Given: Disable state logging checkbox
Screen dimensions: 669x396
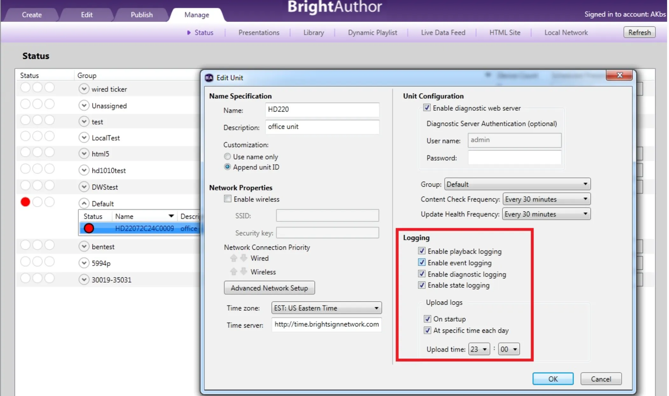Looking at the screenshot, I should (422, 285).
